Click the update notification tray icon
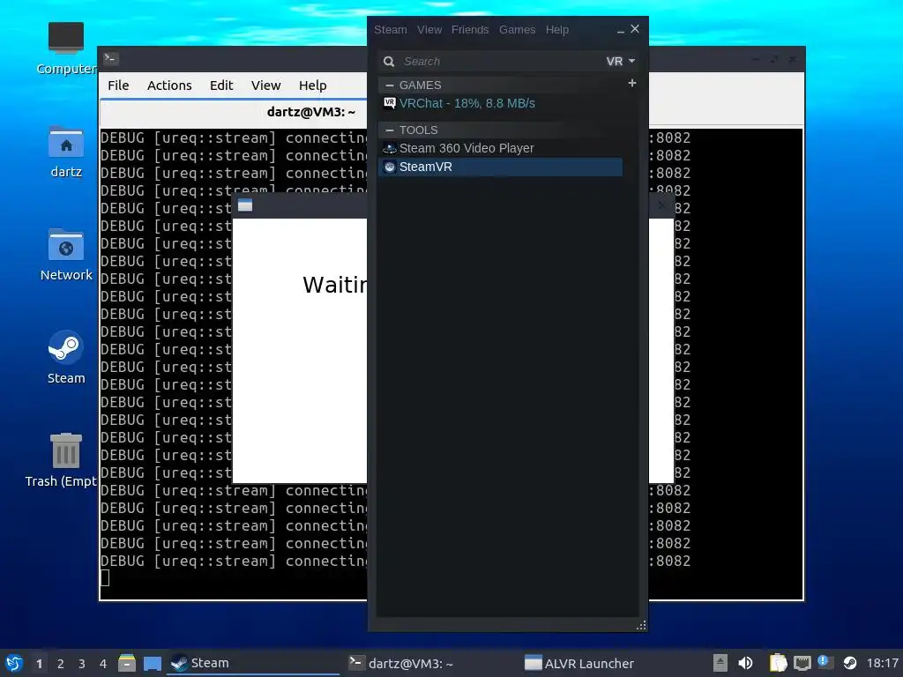 pos(825,663)
